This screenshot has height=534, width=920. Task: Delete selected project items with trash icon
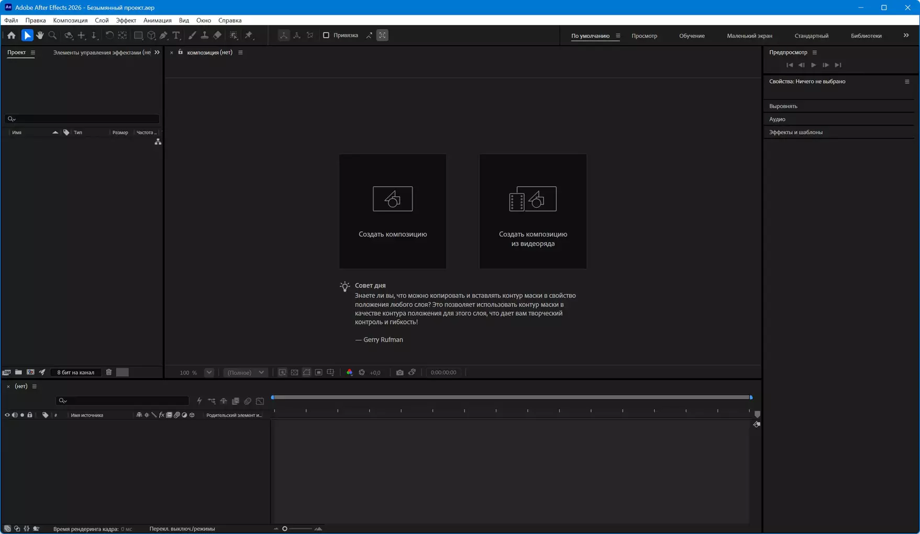pos(109,372)
